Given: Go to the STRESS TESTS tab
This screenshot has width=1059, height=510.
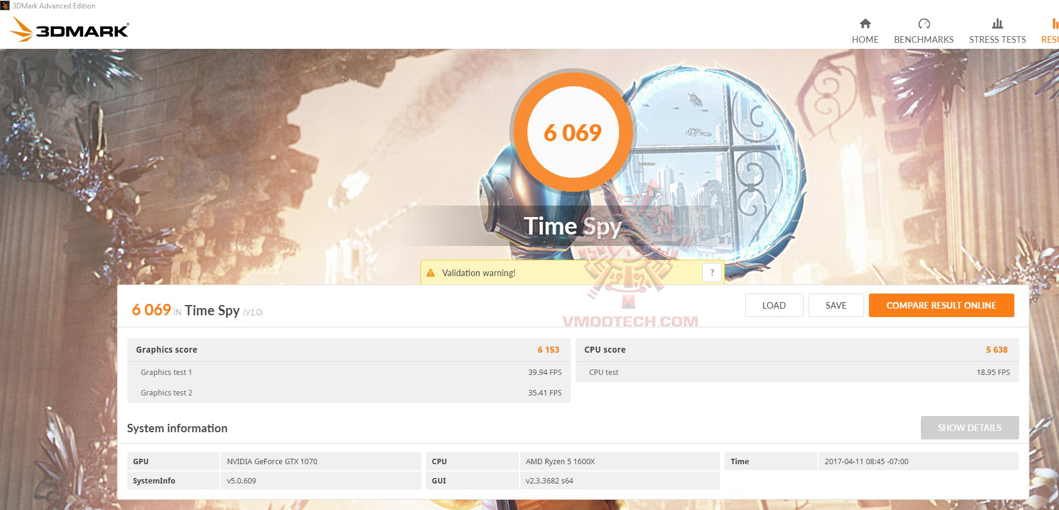Looking at the screenshot, I should tap(997, 31).
